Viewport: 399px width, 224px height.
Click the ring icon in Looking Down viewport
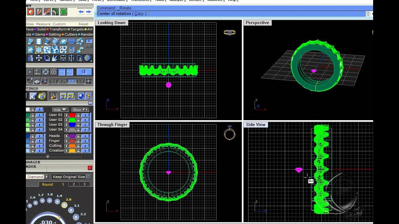(229, 32)
